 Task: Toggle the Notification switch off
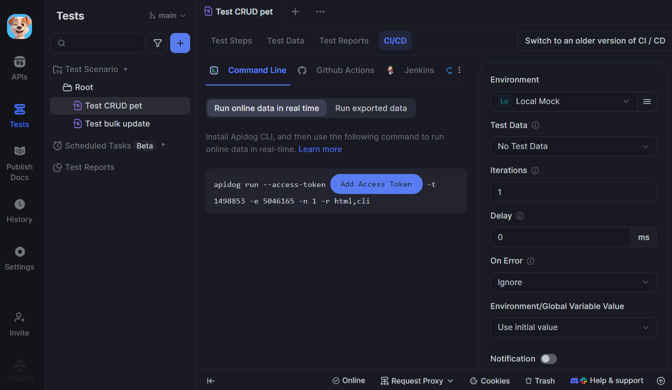548,358
